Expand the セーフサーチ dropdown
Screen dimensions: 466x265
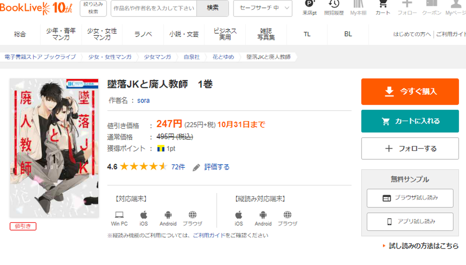pyautogui.click(x=262, y=8)
